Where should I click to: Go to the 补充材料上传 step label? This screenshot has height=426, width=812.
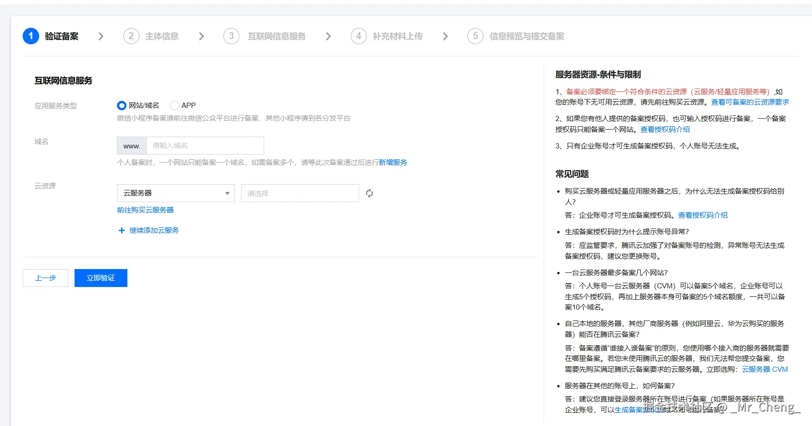tap(398, 36)
